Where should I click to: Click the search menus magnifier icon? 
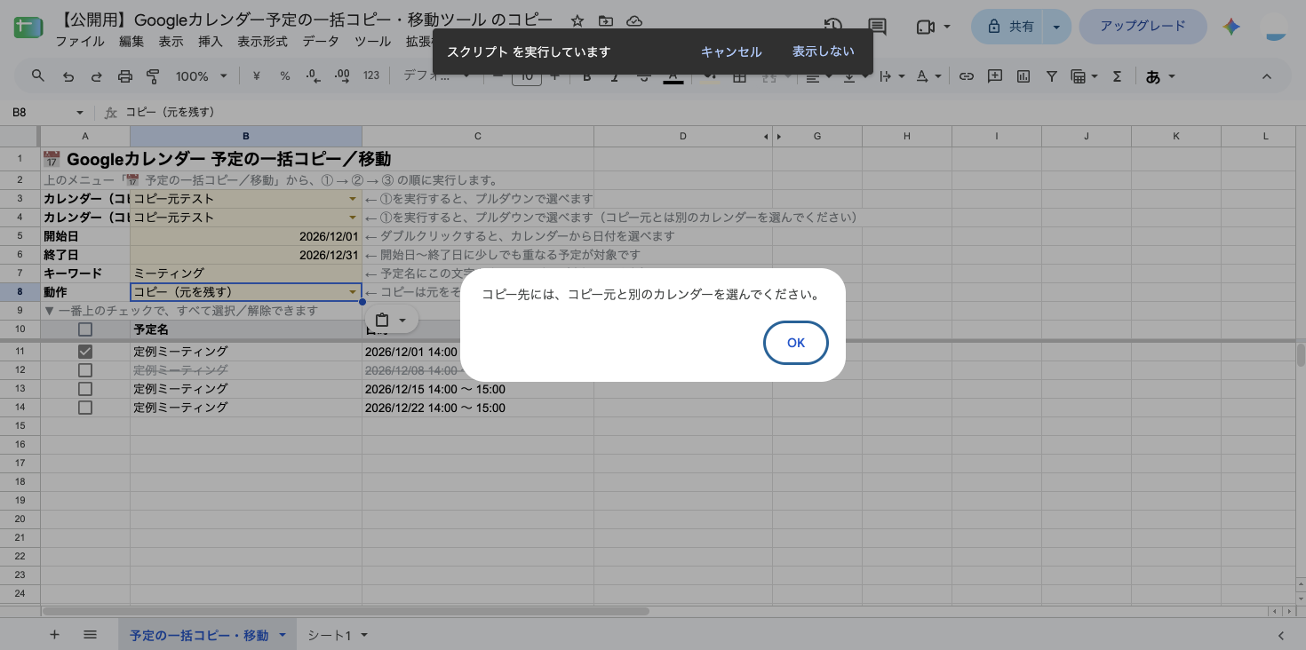coord(37,76)
